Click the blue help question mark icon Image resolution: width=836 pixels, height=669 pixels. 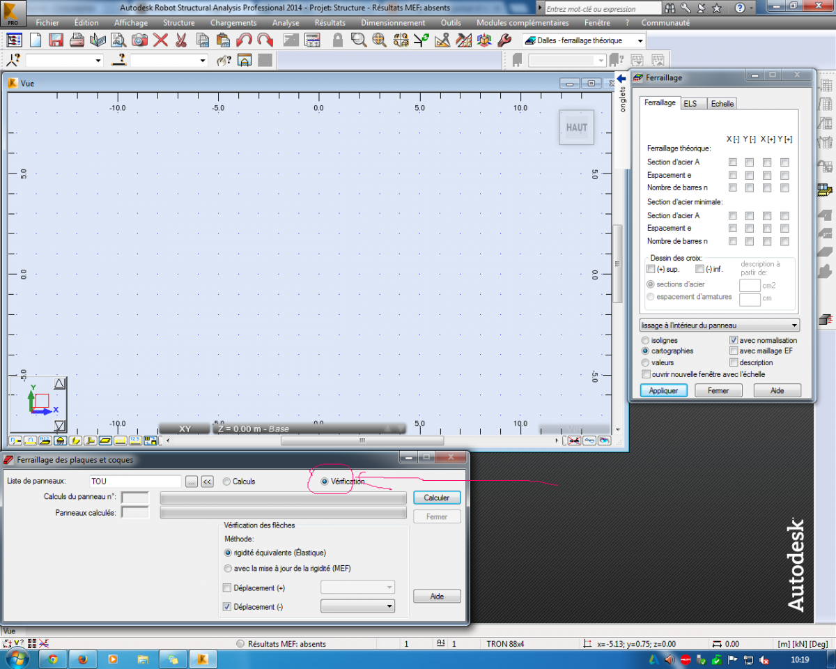(x=740, y=8)
